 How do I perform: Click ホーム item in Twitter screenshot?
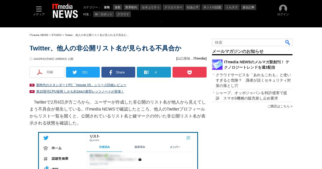click(x=56, y=148)
